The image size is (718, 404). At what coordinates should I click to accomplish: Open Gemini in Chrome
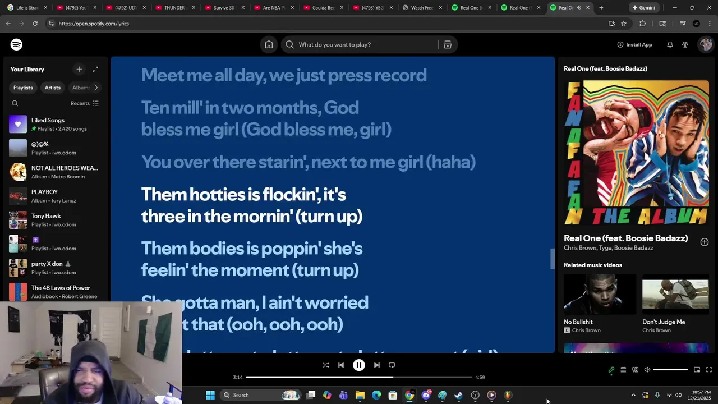(x=643, y=8)
